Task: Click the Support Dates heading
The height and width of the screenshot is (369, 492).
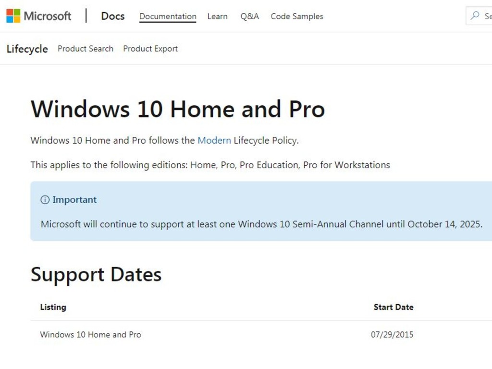Action: [x=96, y=274]
